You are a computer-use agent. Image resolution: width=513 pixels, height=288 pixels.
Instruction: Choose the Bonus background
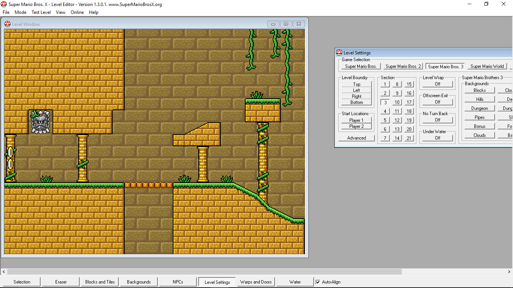(x=480, y=126)
